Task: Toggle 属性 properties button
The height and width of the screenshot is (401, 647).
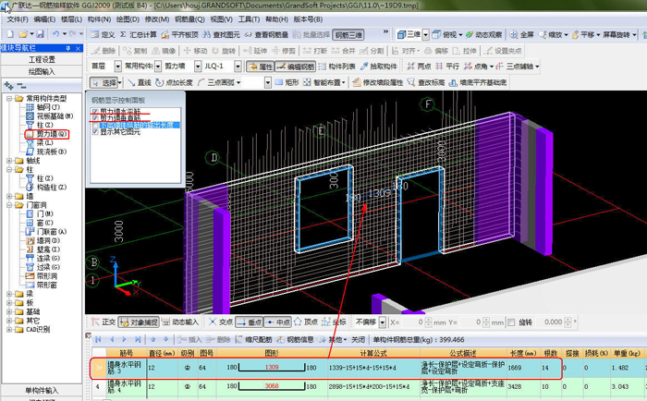Action: (x=261, y=67)
